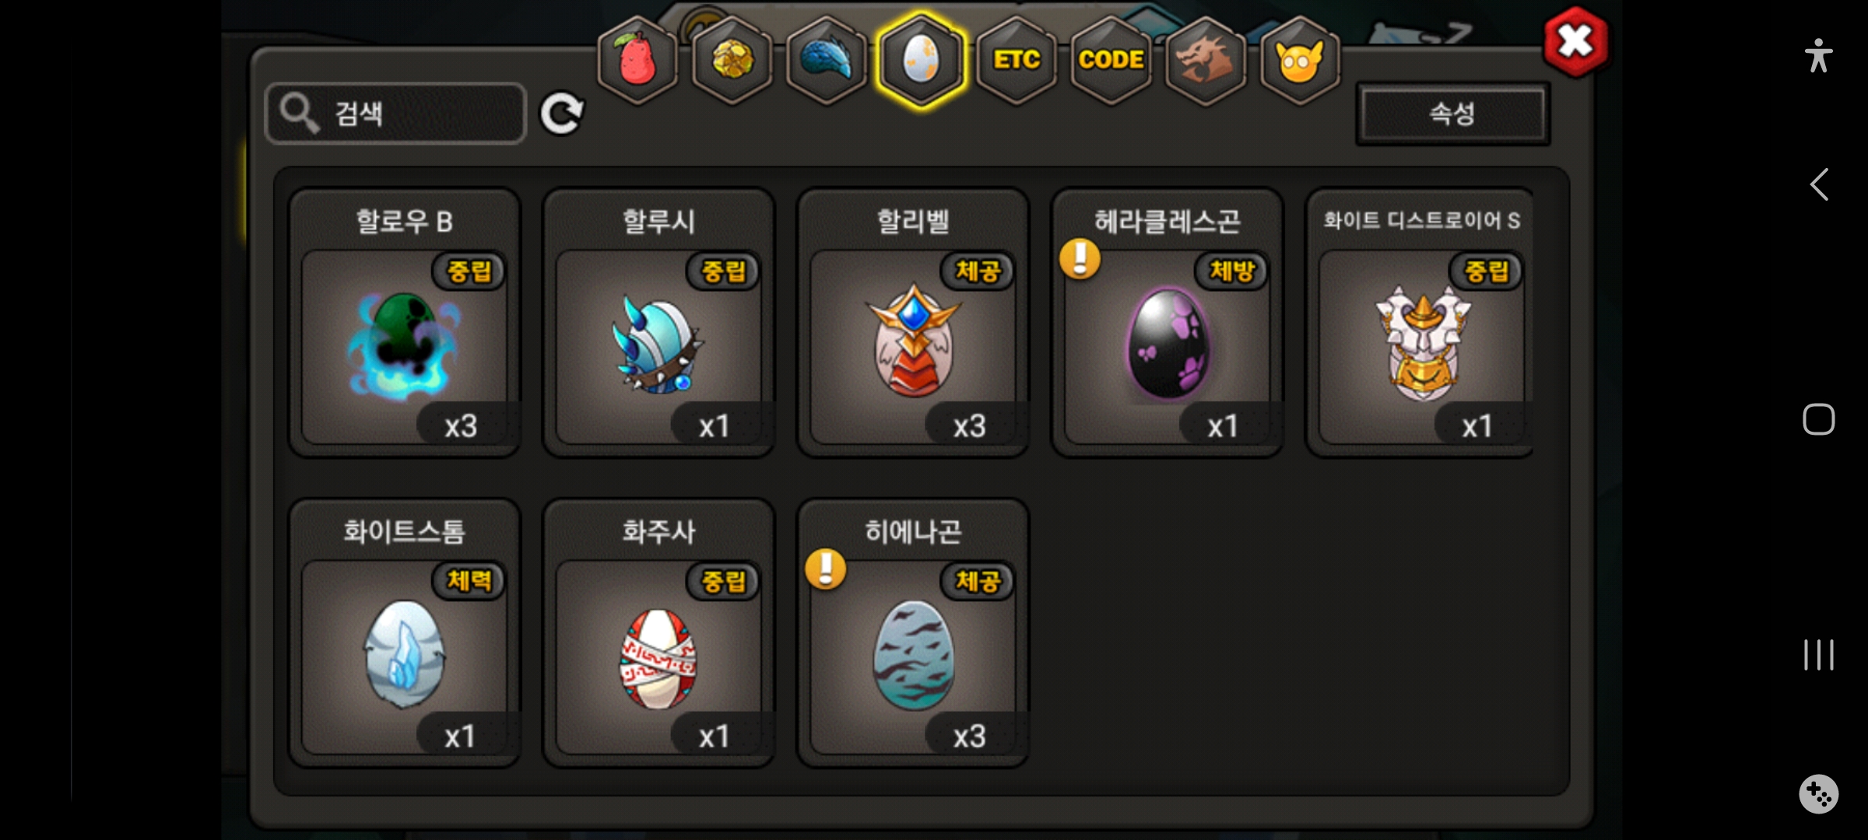Select the 히에나곤 striped egg
This screenshot has width=1868, height=840.
(913, 633)
